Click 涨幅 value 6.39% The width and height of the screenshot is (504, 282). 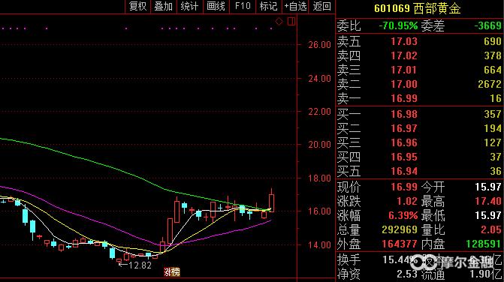(403, 215)
